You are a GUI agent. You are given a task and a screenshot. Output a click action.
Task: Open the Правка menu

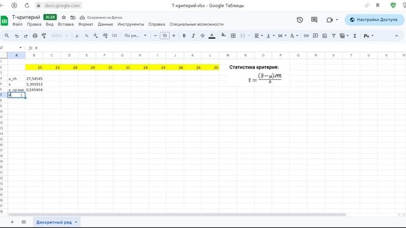[34, 24]
